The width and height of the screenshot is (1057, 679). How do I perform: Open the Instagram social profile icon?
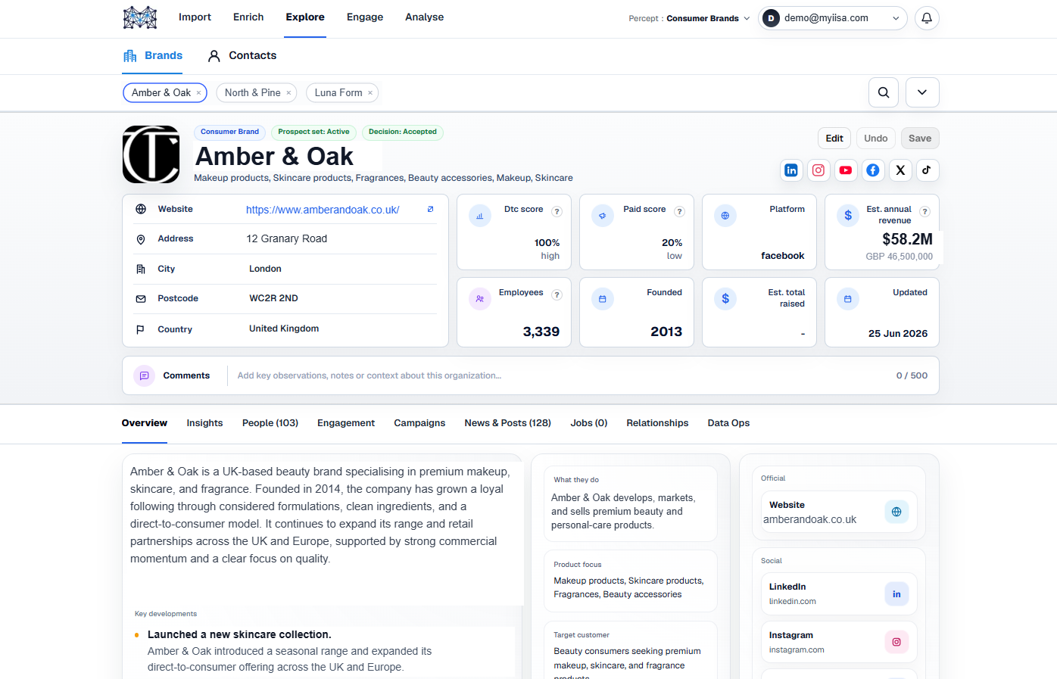[x=818, y=170]
